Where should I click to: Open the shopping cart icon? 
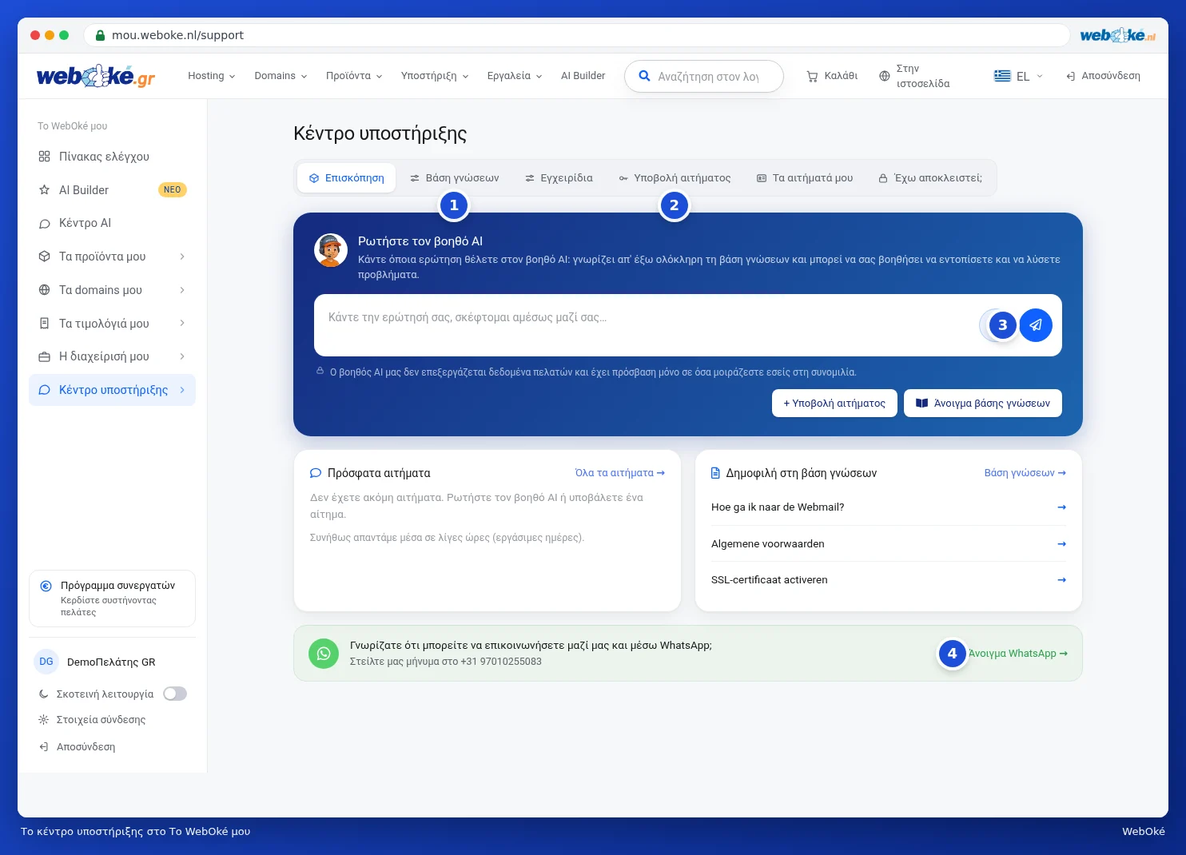click(x=812, y=77)
